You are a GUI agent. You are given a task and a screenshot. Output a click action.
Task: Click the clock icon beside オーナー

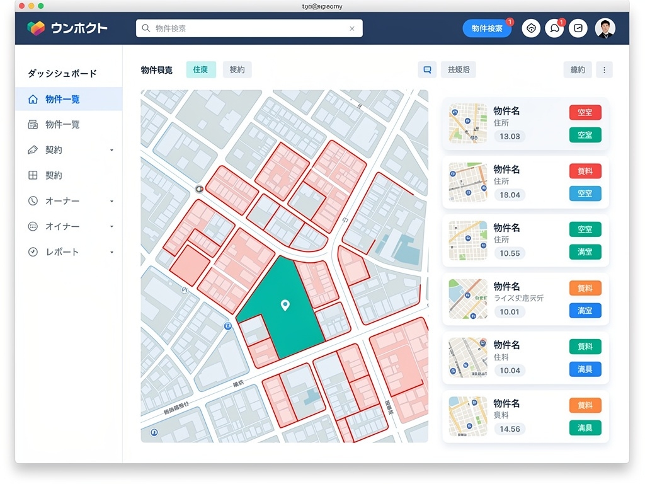coord(33,201)
